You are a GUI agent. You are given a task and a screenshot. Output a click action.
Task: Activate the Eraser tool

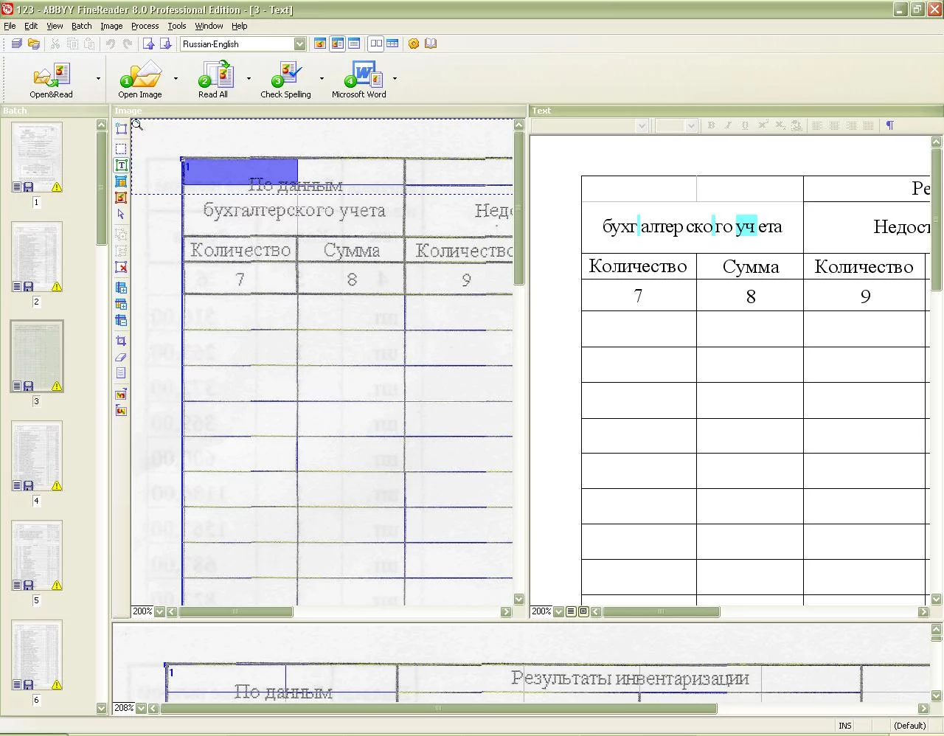click(x=121, y=357)
